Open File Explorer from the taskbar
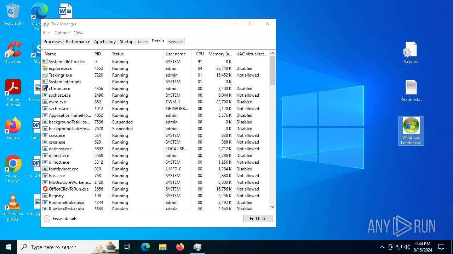The width and height of the screenshot is (453, 254). click(x=162, y=247)
